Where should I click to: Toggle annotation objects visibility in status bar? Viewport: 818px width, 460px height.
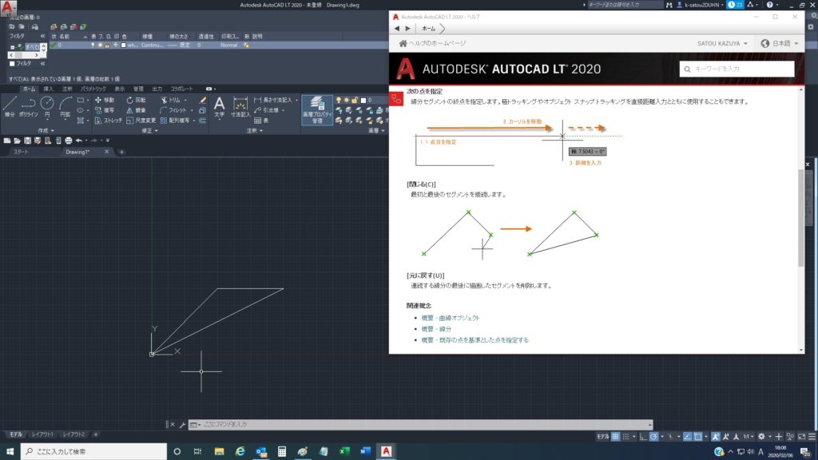point(716,437)
